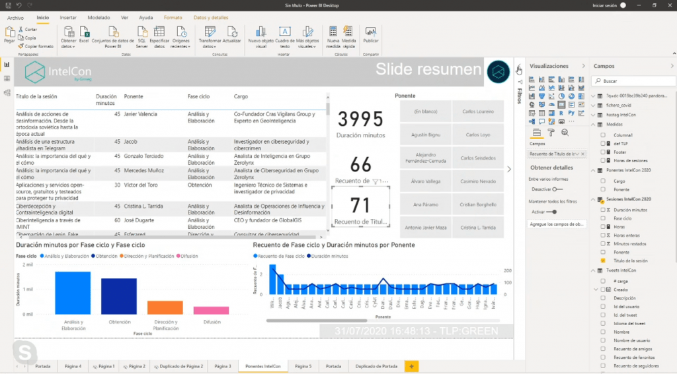Viewport: 677px width, 374px height.
Task: Click more visuals ellipsis icon
Action: [x=571, y=121]
